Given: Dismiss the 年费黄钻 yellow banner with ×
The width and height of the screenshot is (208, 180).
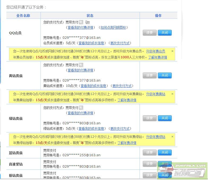Looking at the screenshot, I should point(172,94).
